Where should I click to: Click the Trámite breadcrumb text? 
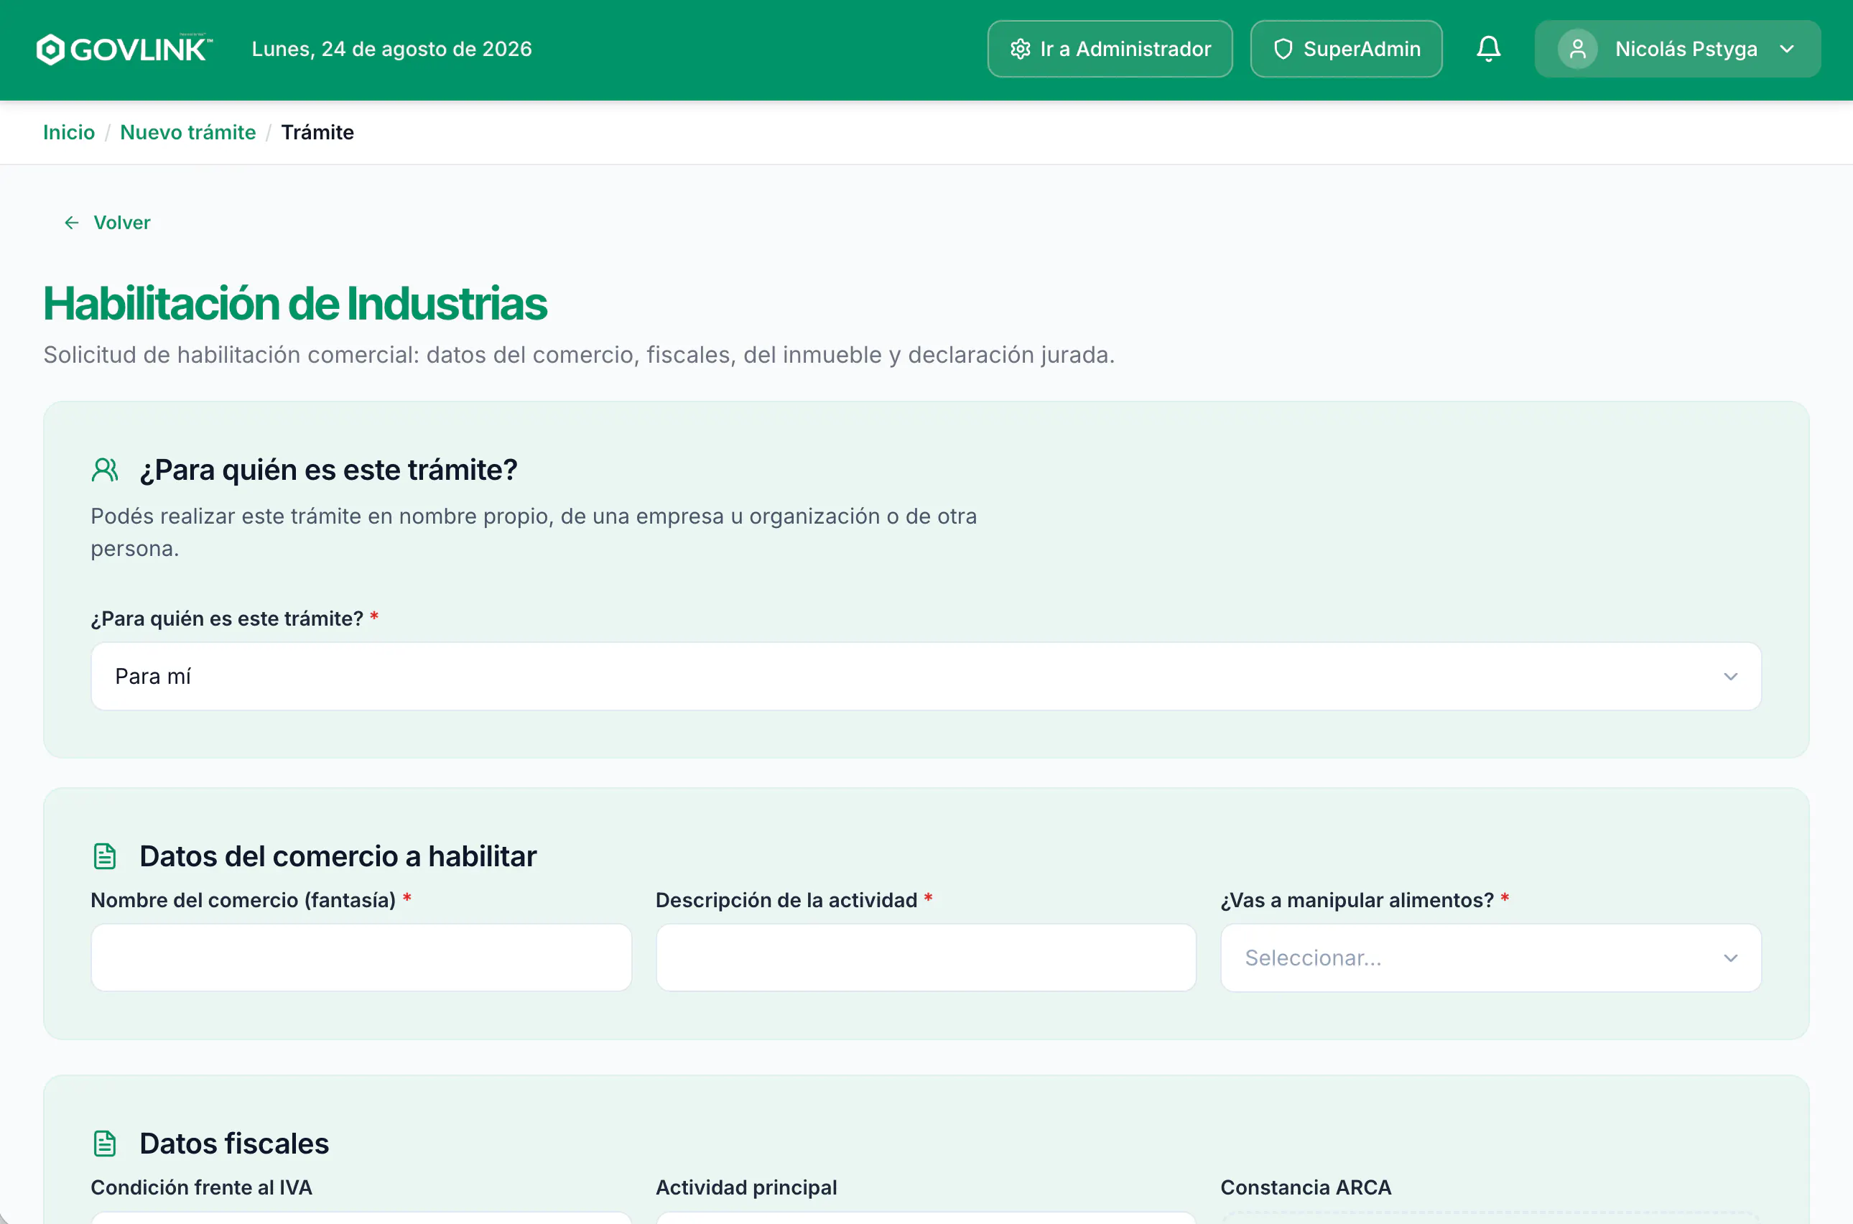pyautogui.click(x=317, y=132)
